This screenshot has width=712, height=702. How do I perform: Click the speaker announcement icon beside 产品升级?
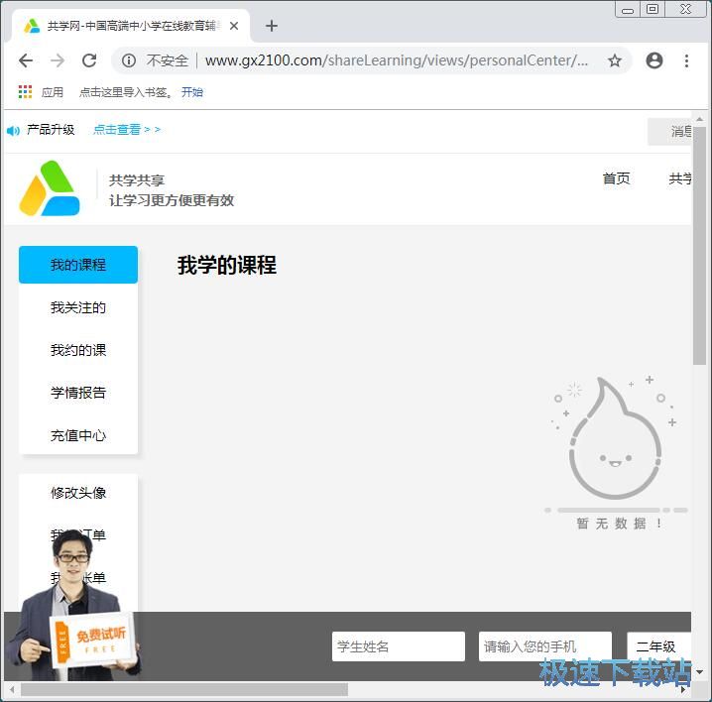pyautogui.click(x=13, y=131)
